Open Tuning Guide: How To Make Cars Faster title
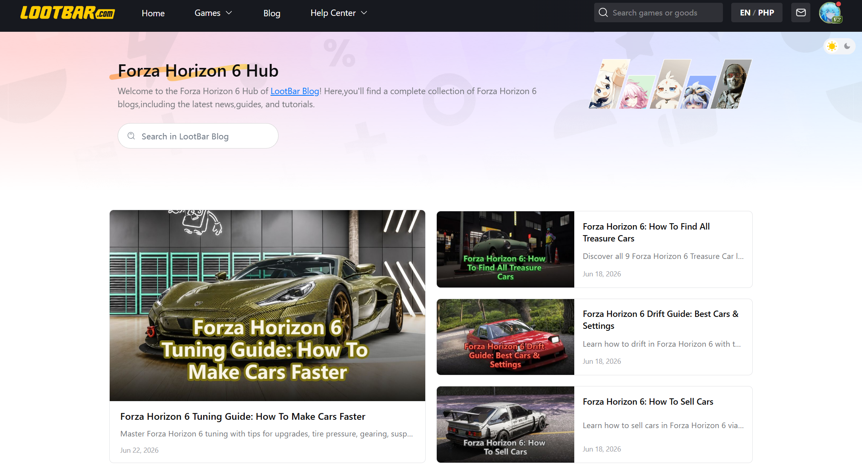The width and height of the screenshot is (862, 471). (243, 417)
